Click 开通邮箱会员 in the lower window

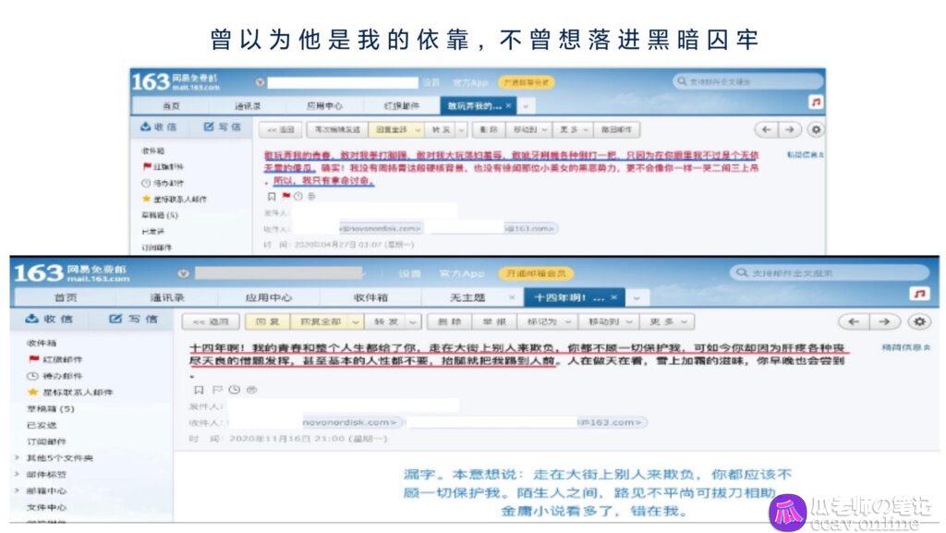536,273
